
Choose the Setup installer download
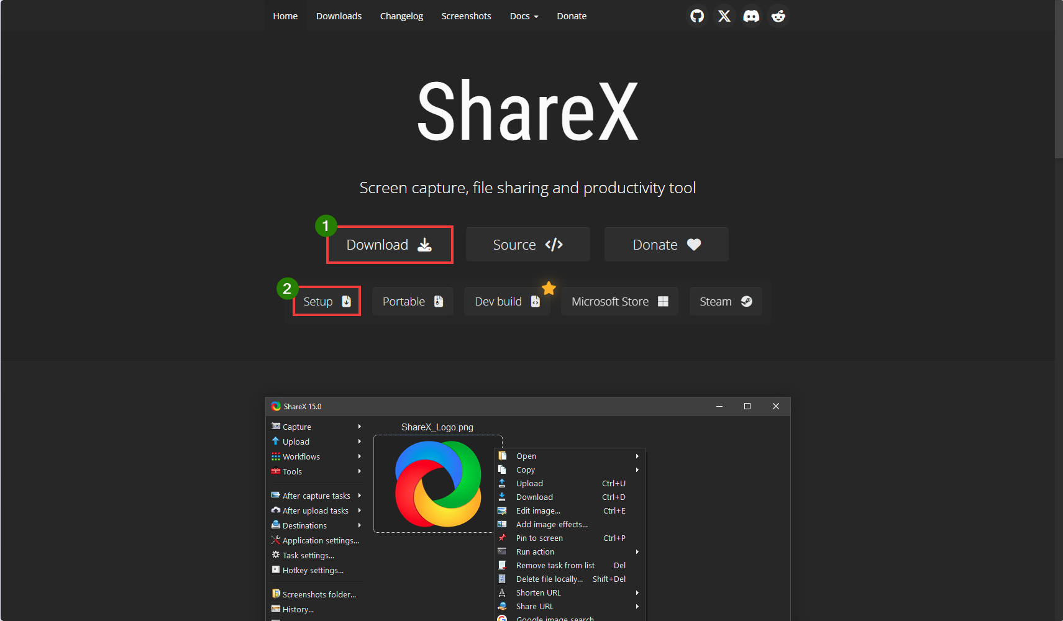(327, 301)
